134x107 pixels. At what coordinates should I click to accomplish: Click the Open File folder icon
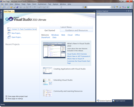tap(11, 7)
